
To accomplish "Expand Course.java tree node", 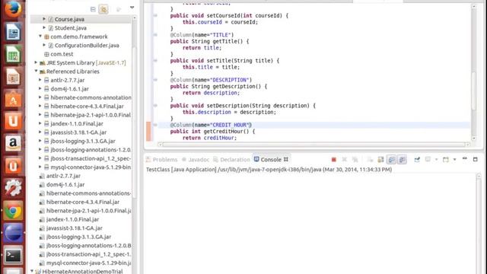I will point(44,19).
